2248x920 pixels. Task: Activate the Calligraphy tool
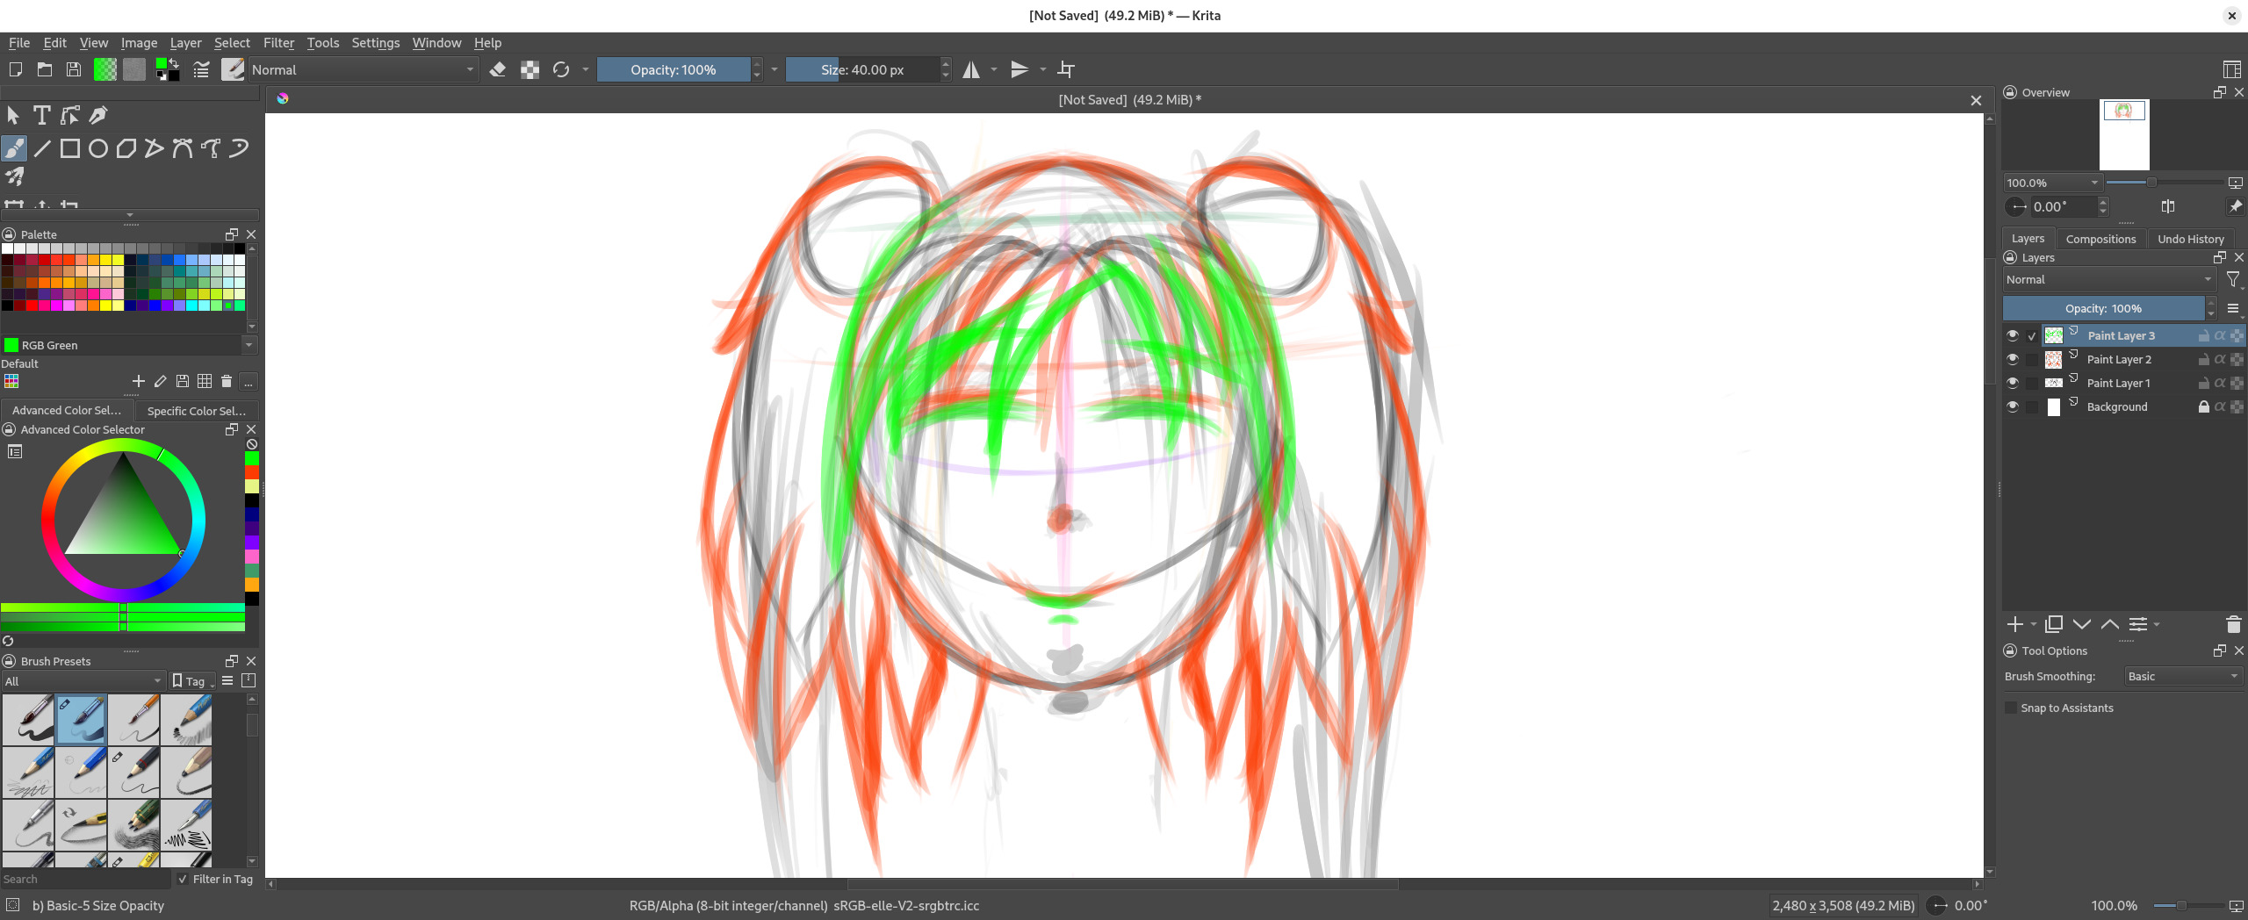coord(99,115)
